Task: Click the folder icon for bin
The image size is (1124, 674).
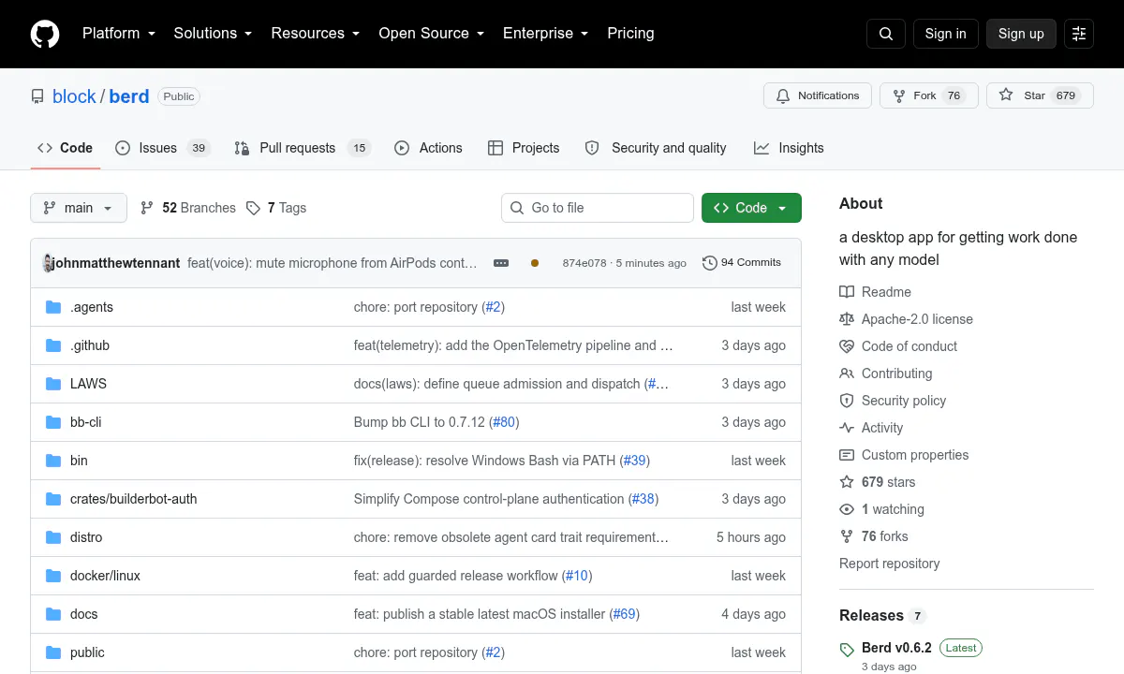Action: tap(53, 461)
